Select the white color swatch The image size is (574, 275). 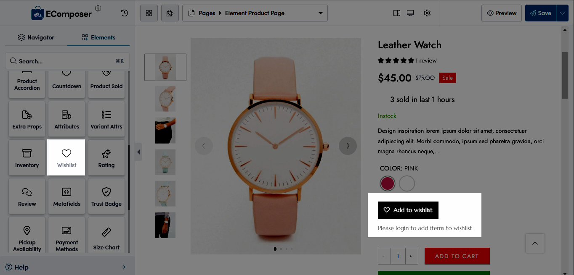click(407, 183)
